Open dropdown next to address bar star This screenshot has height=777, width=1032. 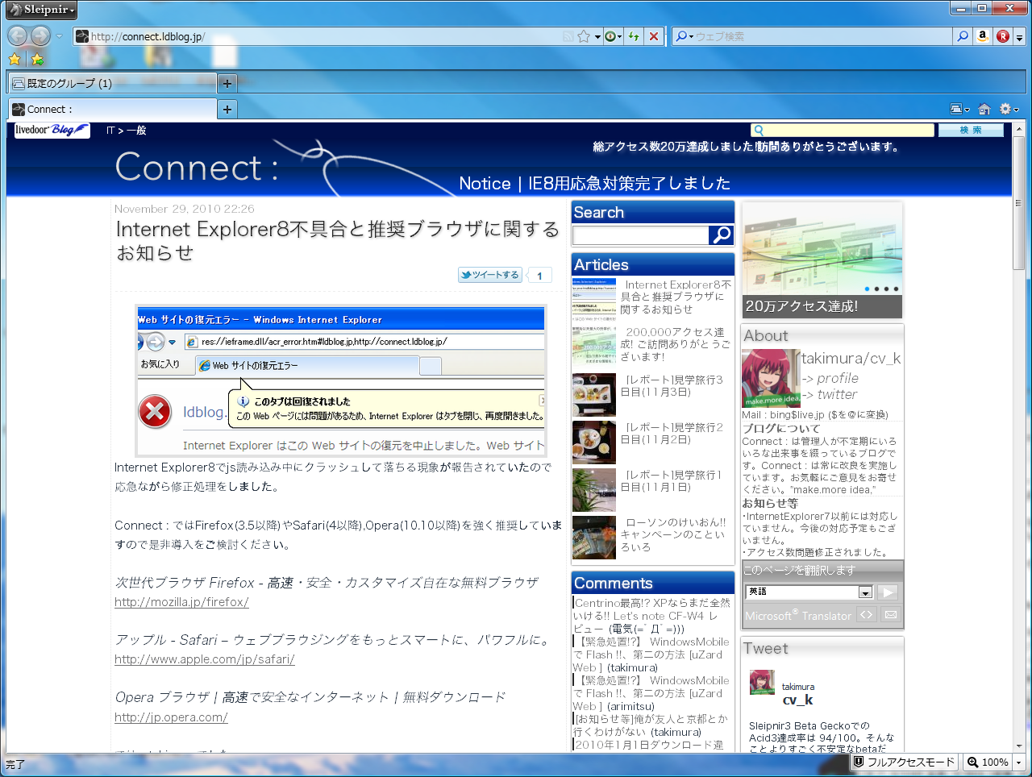[597, 36]
